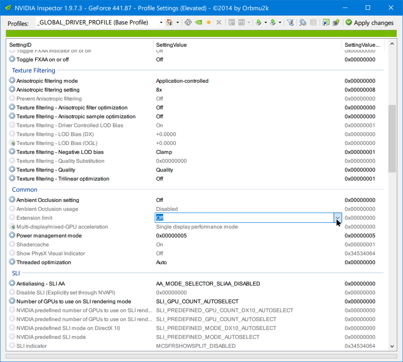Screen dimensions: 403x362
Task: Click SLI_GPU_COUNT_AUTOSELECT value
Action: coord(197,302)
